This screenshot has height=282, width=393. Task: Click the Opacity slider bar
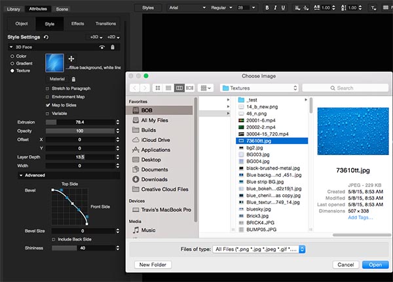coord(80,131)
